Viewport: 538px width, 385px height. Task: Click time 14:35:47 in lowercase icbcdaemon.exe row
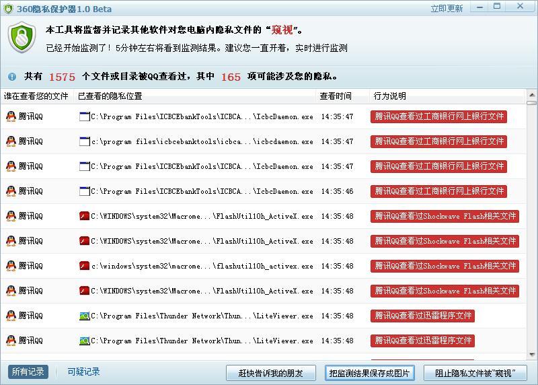pyautogui.click(x=337, y=141)
